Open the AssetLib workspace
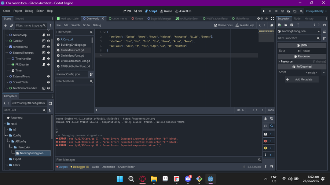330x185 pixels. coord(183,11)
